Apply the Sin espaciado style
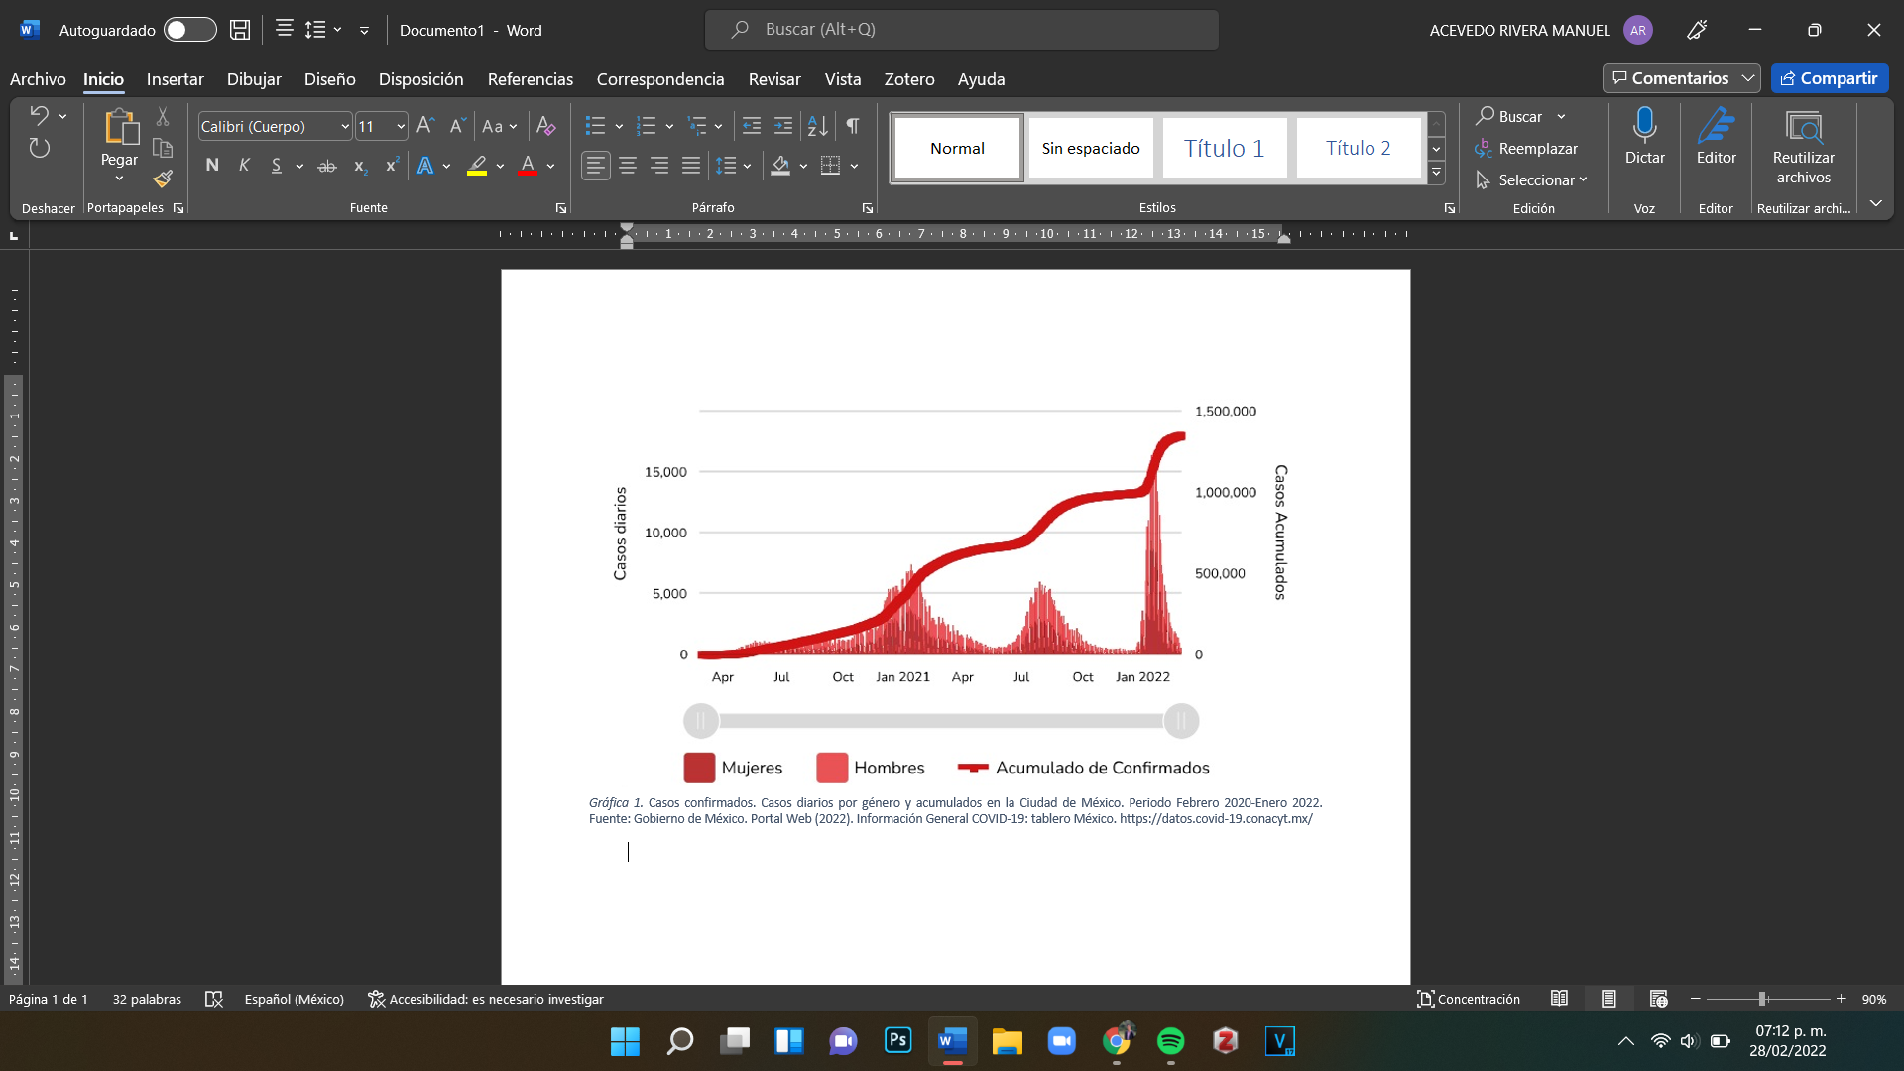 coord(1091,148)
